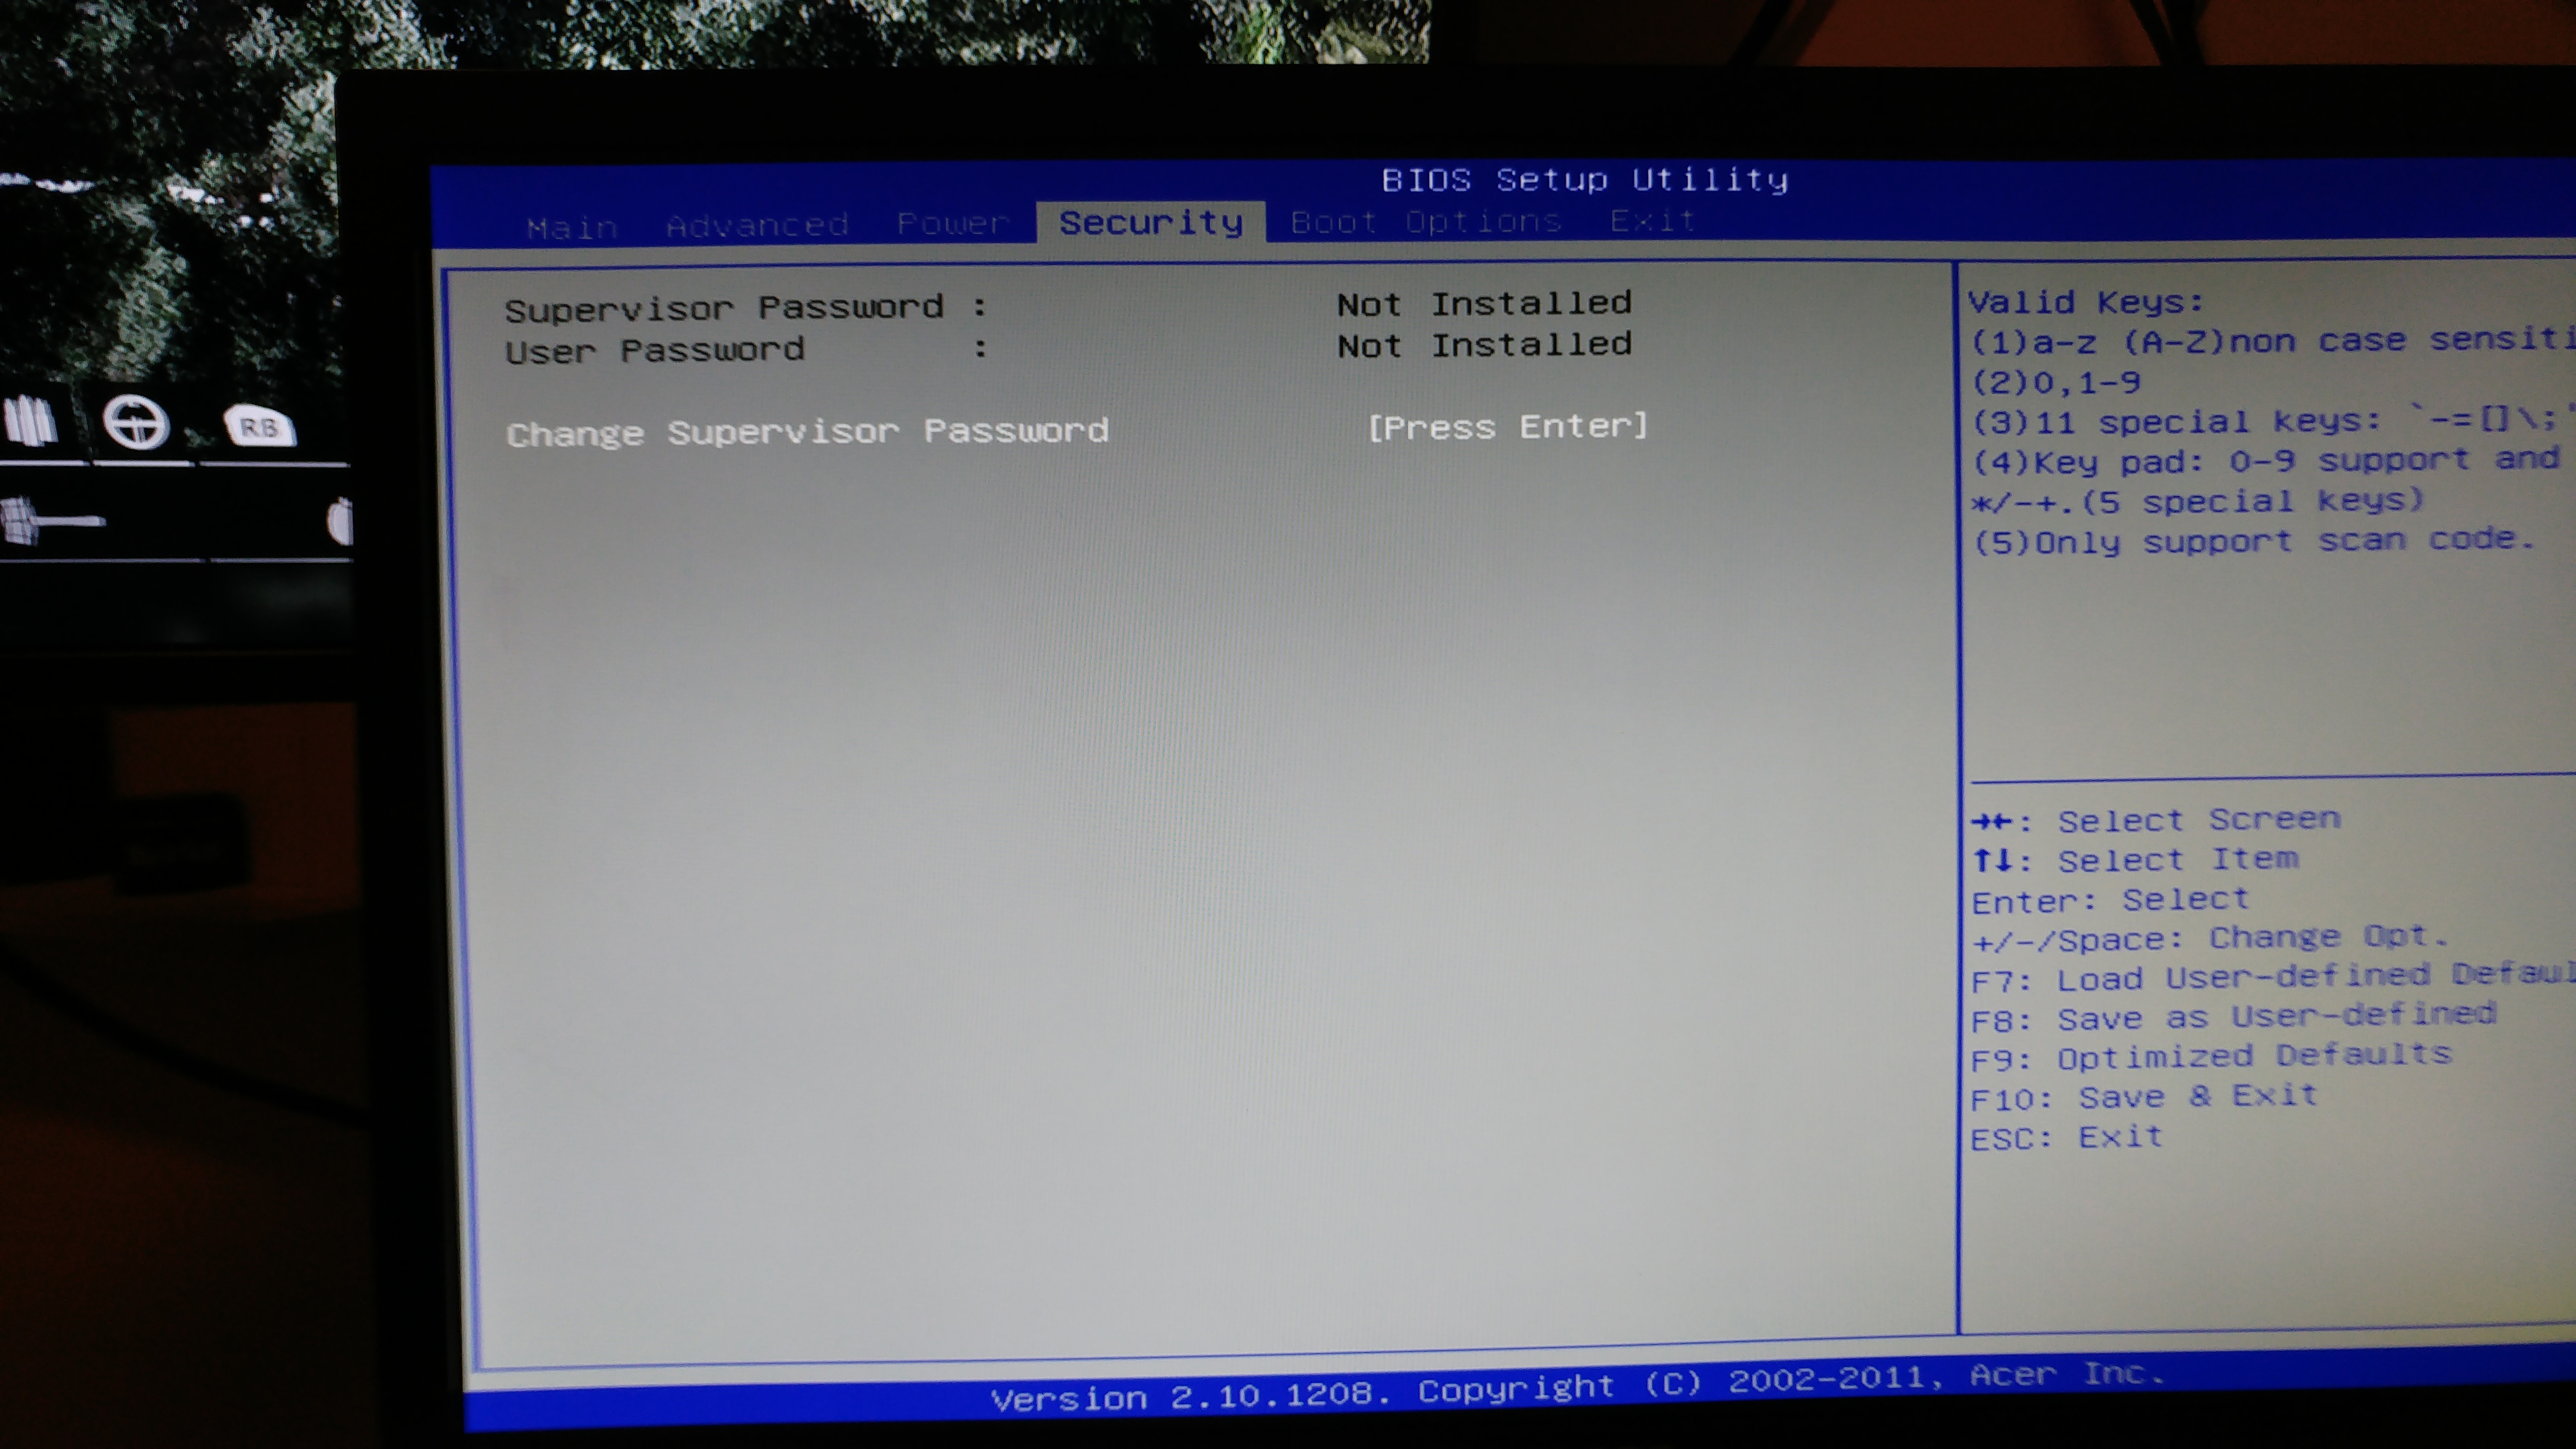Image resolution: width=2576 pixels, height=1449 pixels.
Task: Click the Select Screen key hint
Action: (2155, 820)
